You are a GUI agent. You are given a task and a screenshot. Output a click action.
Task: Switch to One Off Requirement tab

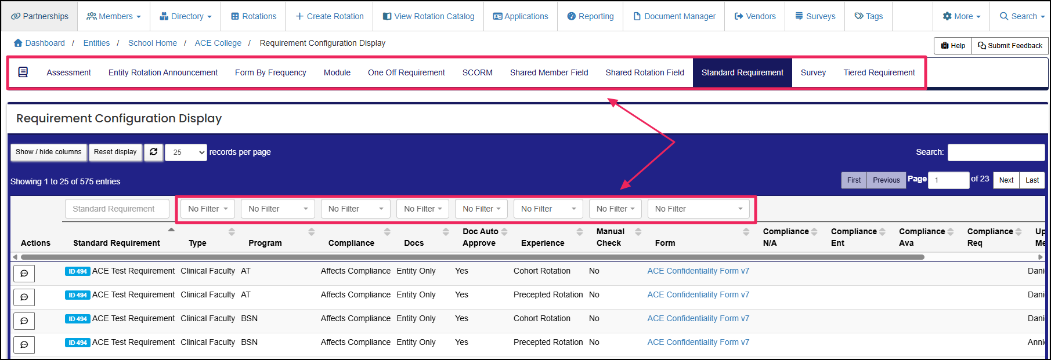pos(406,72)
